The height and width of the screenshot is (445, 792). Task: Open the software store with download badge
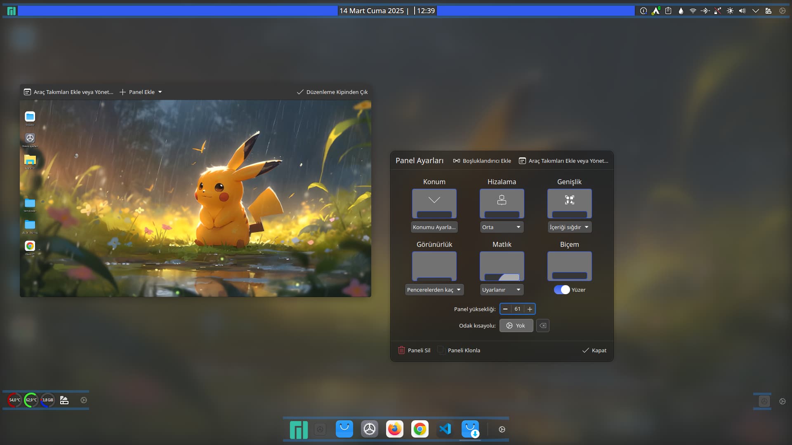[x=470, y=429]
